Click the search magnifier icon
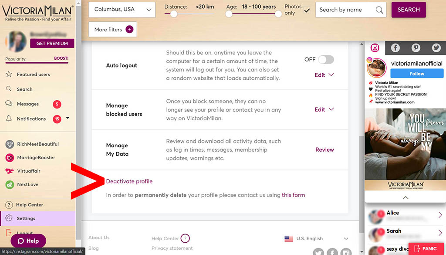 pos(379,10)
